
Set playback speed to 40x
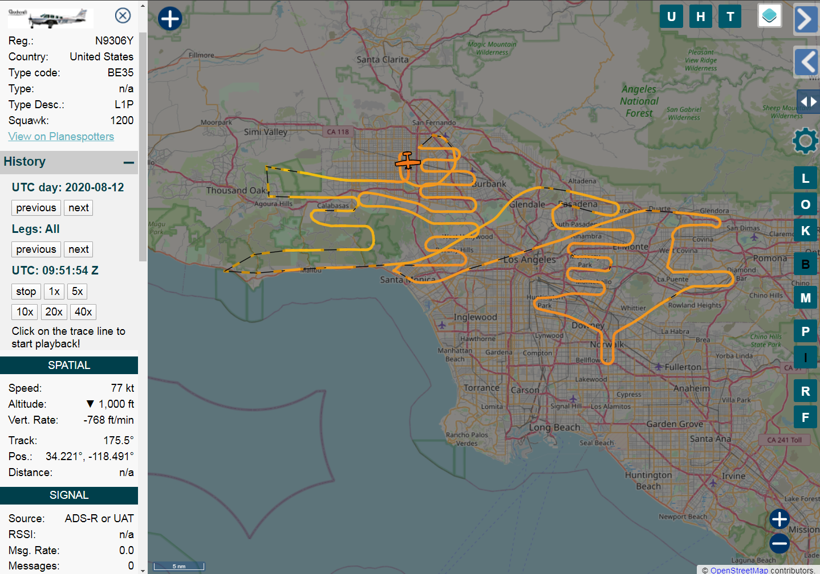pos(83,312)
